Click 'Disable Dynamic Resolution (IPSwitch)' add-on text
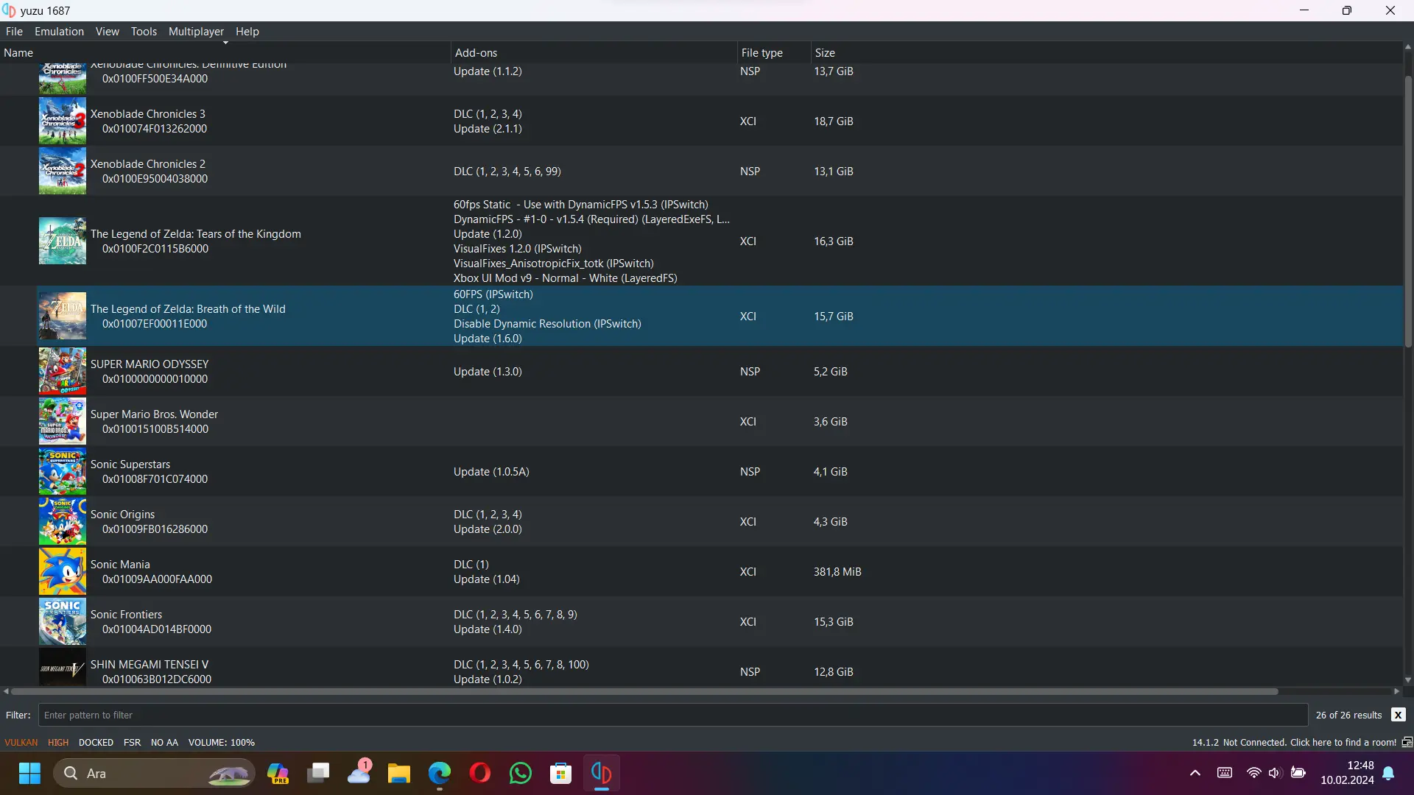 pyautogui.click(x=547, y=324)
